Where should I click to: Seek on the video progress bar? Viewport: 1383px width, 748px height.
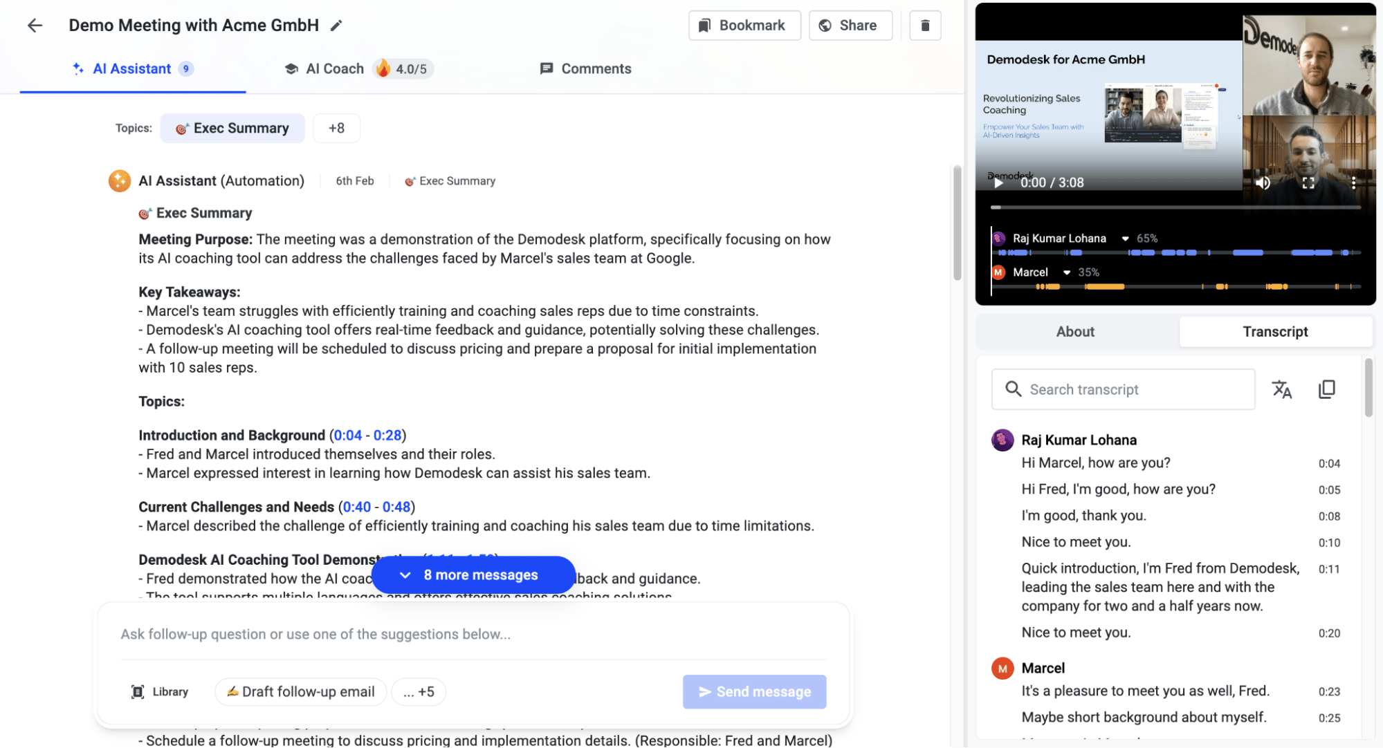[x=1175, y=207]
